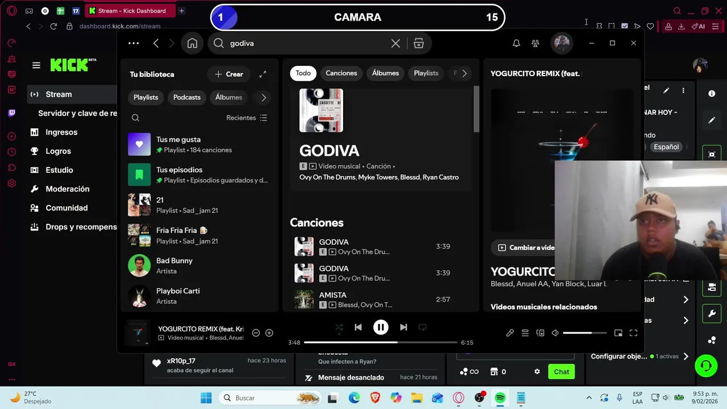The height and width of the screenshot is (409, 727).
Task: Select the Canciones search filter
Action: pyautogui.click(x=341, y=73)
